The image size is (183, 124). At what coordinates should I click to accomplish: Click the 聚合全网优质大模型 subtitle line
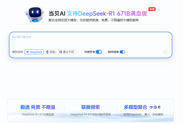click(94, 20)
